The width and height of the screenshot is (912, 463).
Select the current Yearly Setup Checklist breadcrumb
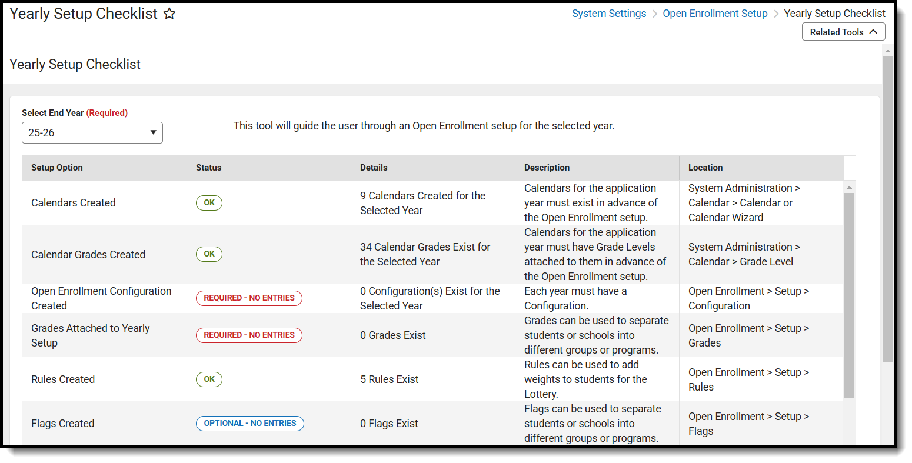(x=834, y=14)
